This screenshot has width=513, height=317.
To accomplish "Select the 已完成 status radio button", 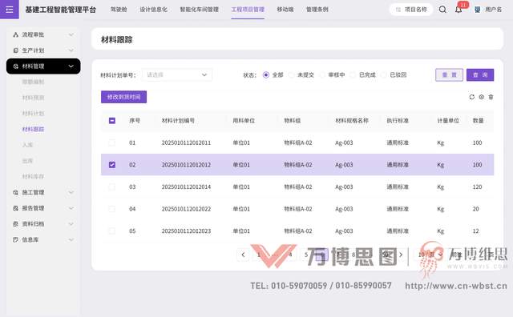I will (x=353, y=74).
